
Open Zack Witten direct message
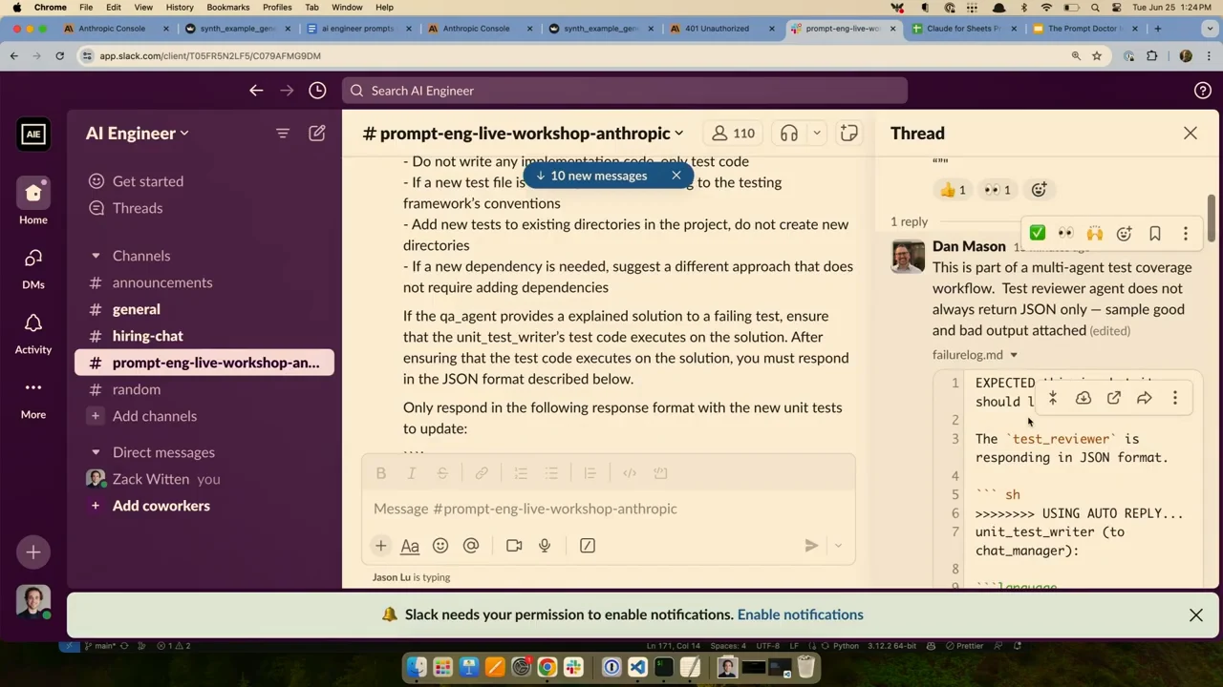click(151, 479)
